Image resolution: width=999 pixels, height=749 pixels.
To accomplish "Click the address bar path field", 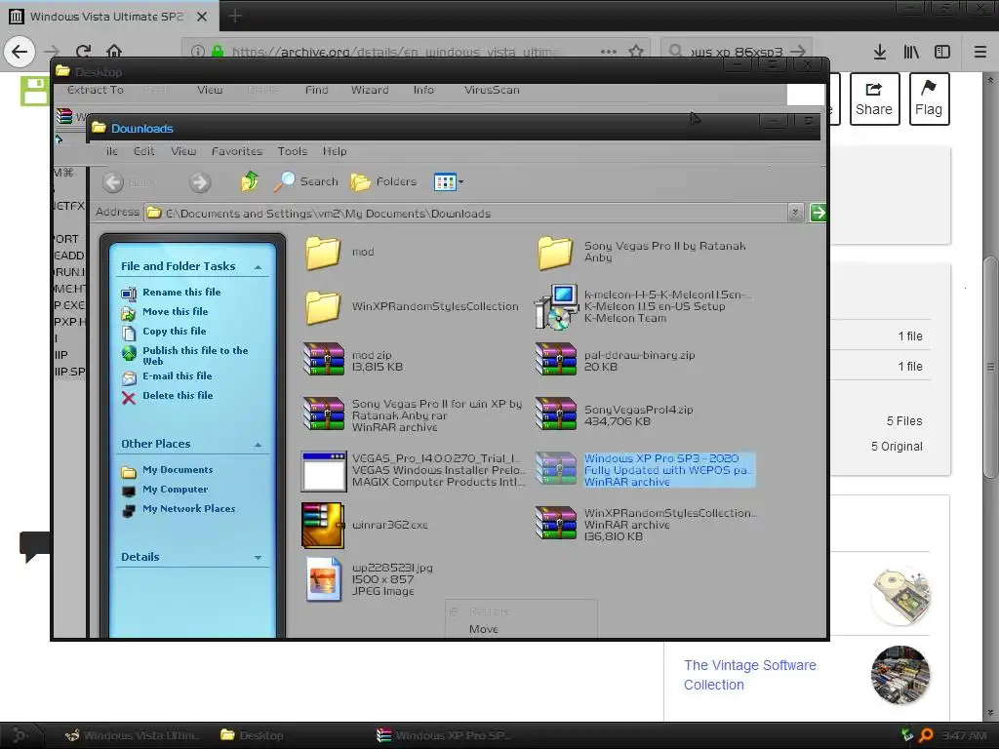I will (466, 214).
